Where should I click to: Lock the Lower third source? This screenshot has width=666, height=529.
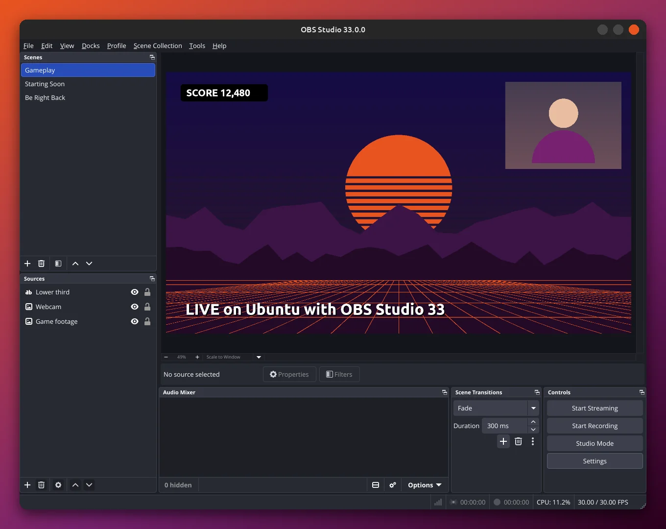tap(147, 292)
